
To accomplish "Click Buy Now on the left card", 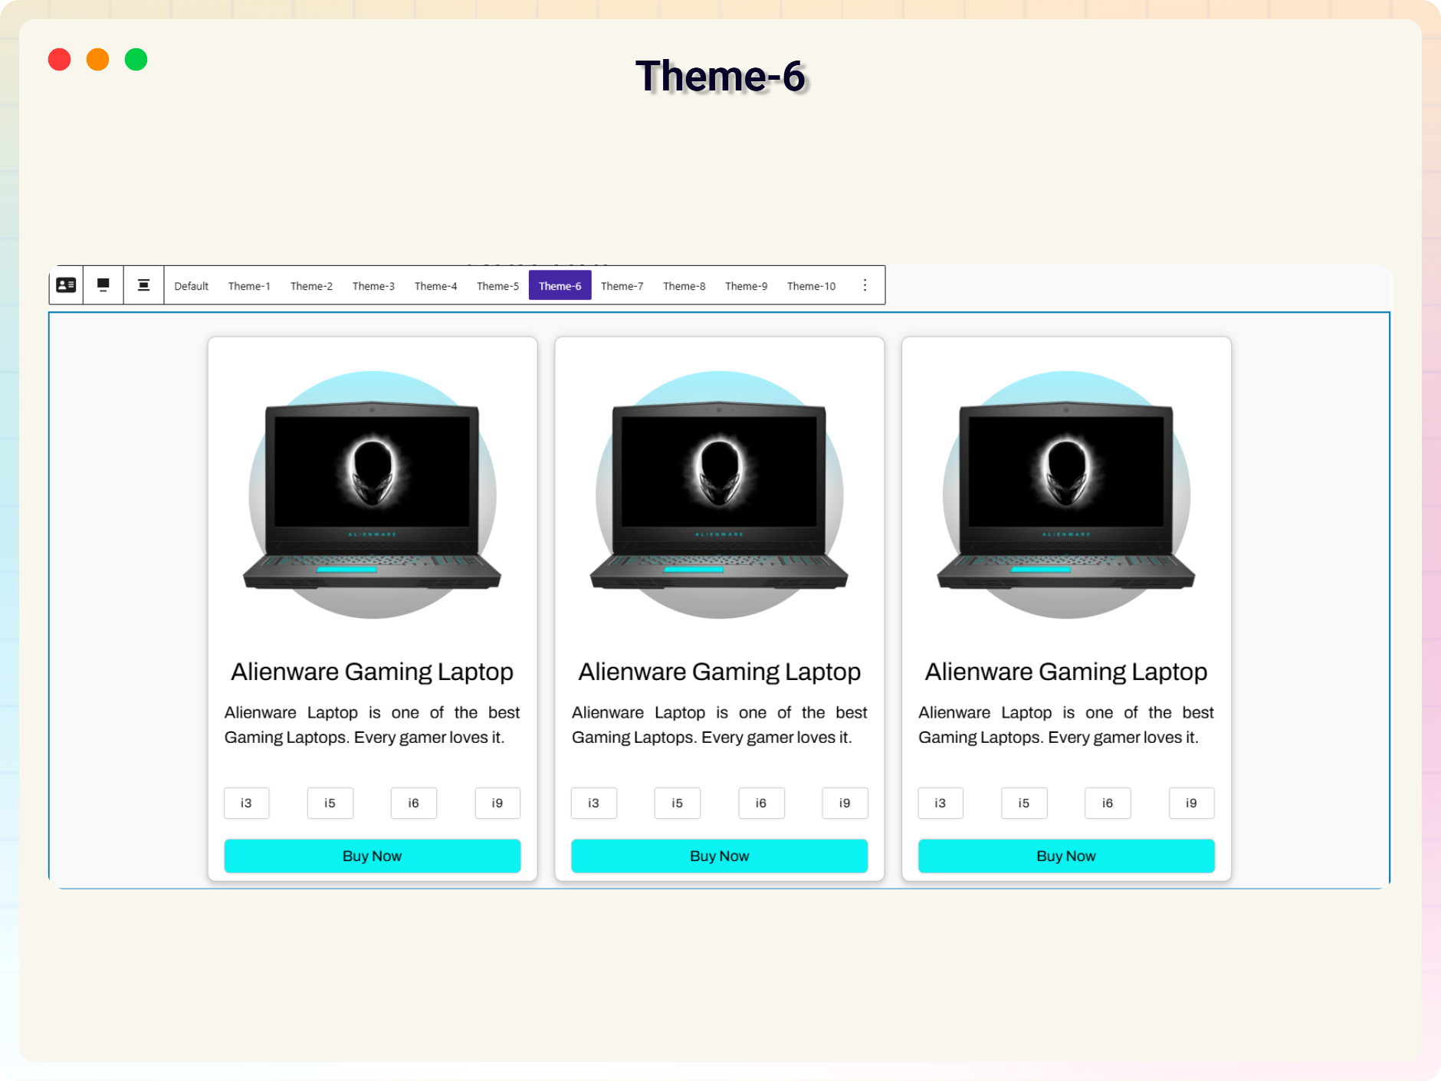I will (x=373, y=856).
